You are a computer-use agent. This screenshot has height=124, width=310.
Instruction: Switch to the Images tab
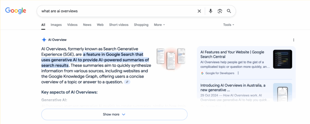coord(56,25)
